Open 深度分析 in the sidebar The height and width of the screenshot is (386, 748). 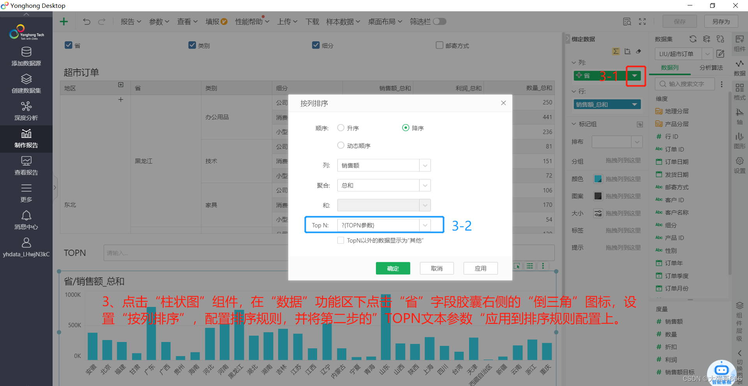26,111
